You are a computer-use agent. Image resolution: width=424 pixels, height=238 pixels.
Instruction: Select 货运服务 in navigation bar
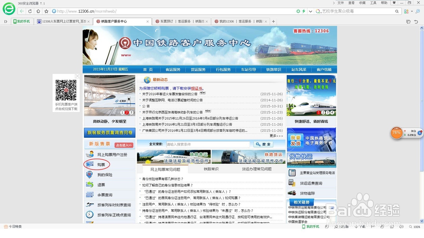click(198, 70)
